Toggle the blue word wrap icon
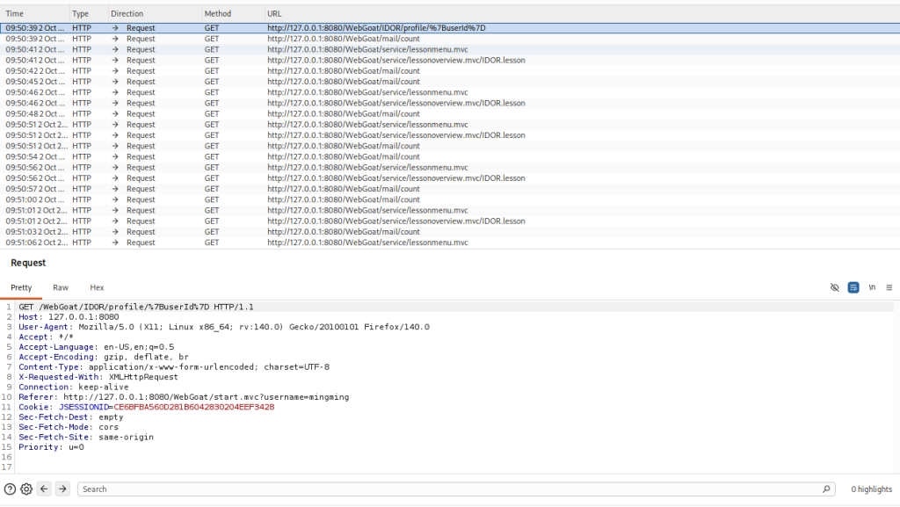Screen dimensions: 900x507 [x=853, y=287]
